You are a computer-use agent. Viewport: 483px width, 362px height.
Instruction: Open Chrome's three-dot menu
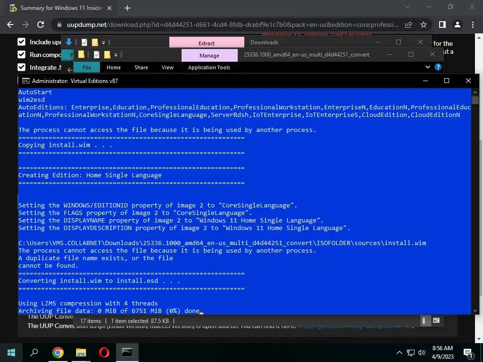tap(473, 25)
